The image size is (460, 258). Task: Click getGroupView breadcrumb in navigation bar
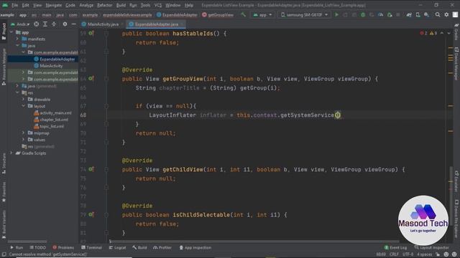pos(218,14)
